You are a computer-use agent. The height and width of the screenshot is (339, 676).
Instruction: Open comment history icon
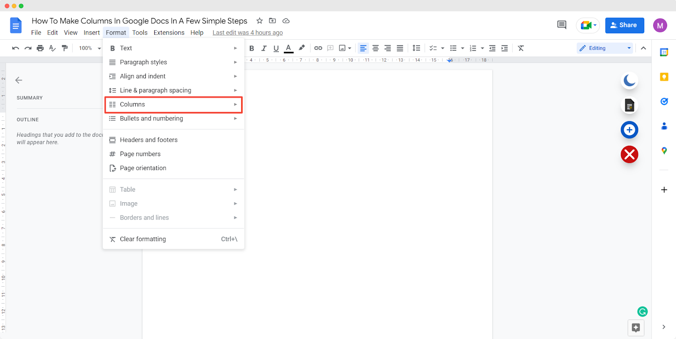point(562,25)
